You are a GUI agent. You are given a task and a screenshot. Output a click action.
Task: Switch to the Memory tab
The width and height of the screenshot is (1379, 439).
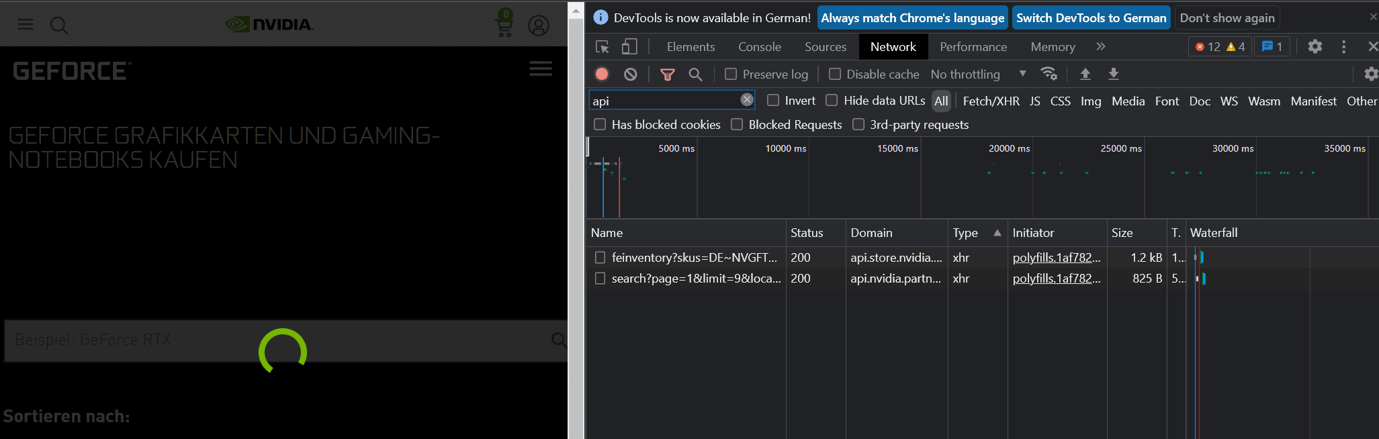[x=1053, y=46]
